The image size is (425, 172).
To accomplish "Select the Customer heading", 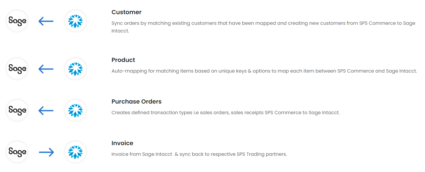I will (126, 12).
